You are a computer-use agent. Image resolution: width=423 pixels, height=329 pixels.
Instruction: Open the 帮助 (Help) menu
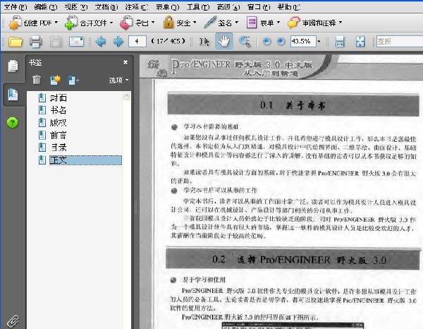(x=289, y=7)
